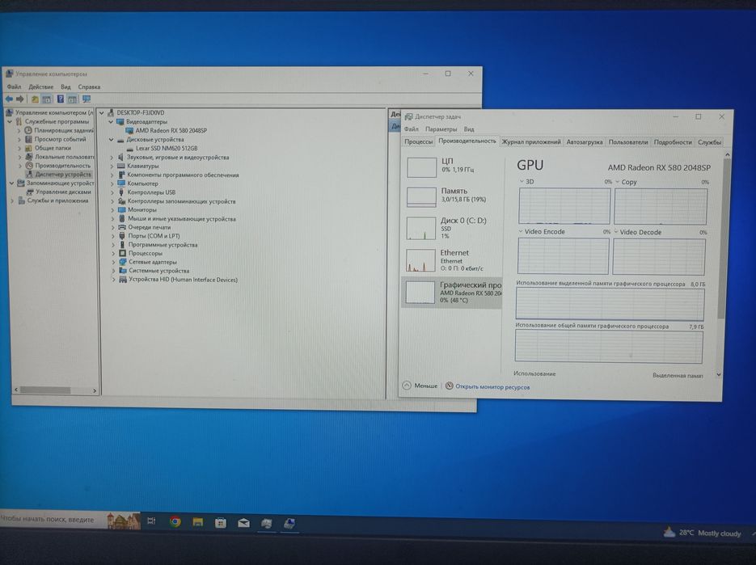756x565 pixels.
Task: Select Устройства HID (Human Interface Devices)
Action: [179, 279]
